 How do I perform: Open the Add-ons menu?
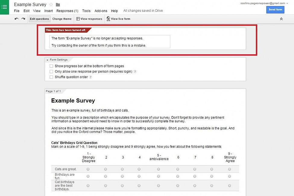[101, 11]
